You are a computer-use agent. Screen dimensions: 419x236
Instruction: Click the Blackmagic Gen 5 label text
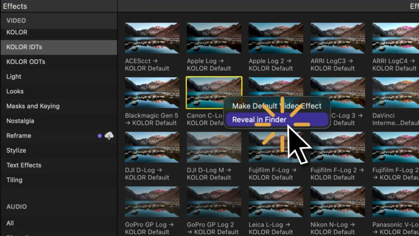click(x=151, y=119)
